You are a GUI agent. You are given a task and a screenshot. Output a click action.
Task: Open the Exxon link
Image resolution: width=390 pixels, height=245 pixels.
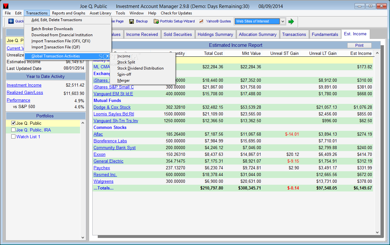point(99,155)
